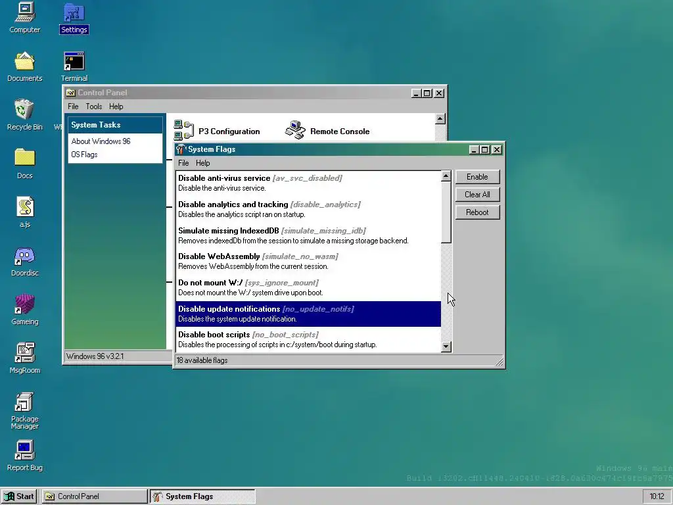
Task: Open Help menu in System Flags
Action: pos(202,163)
